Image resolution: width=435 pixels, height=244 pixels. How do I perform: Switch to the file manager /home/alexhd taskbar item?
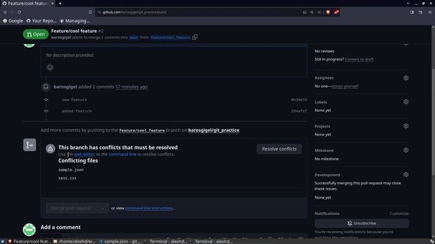[x=74, y=241]
